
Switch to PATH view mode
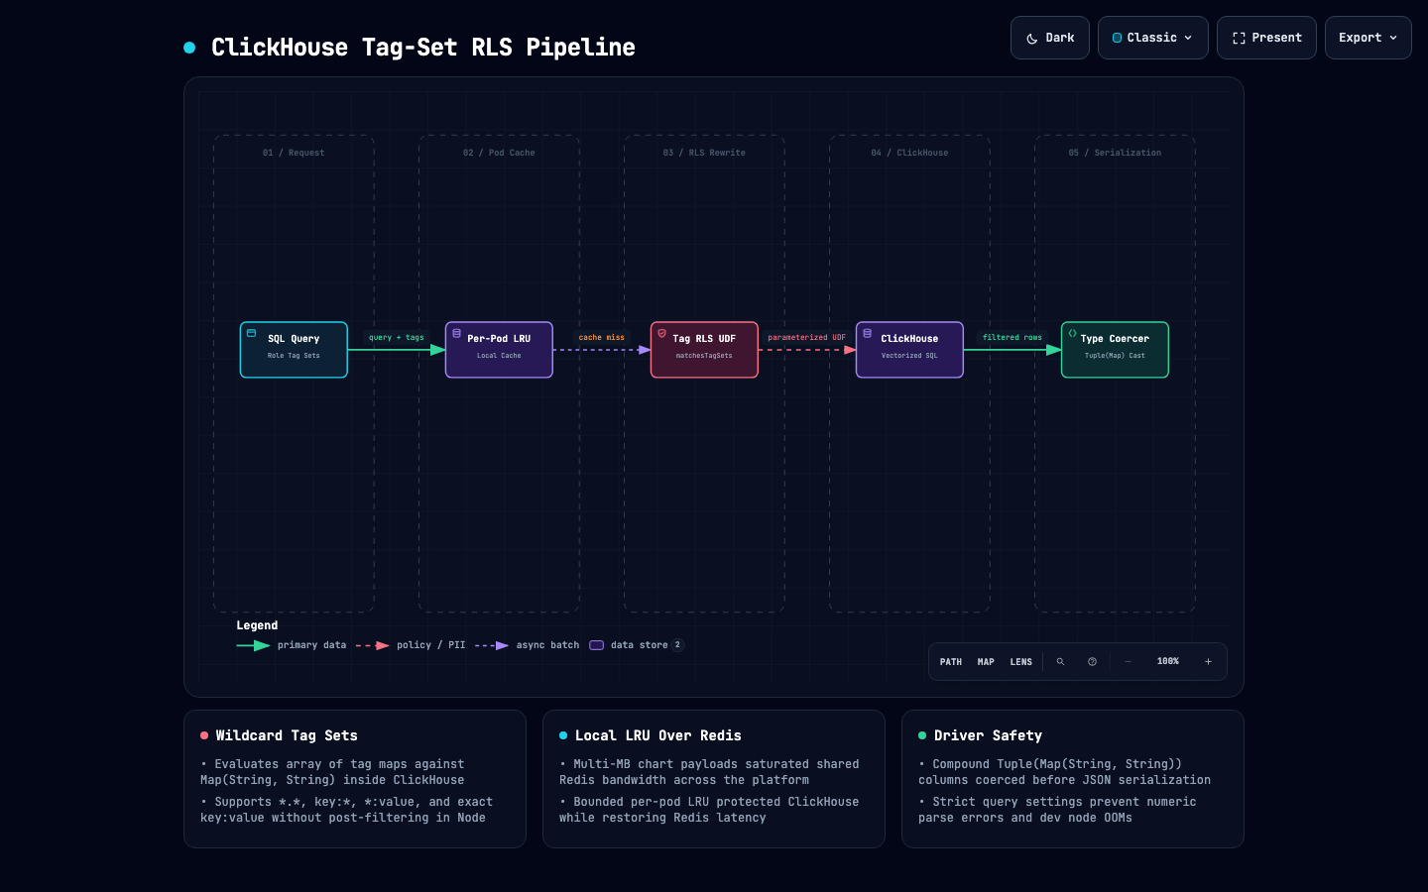pyautogui.click(x=951, y=662)
